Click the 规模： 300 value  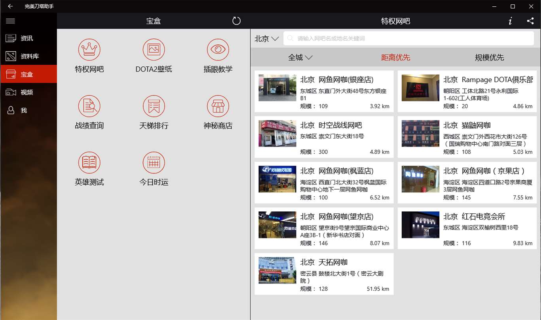tap(314, 152)
